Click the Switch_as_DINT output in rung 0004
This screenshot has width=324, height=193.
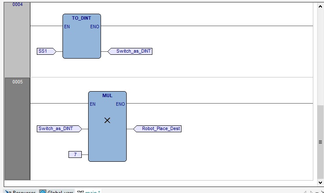[130, 51]
